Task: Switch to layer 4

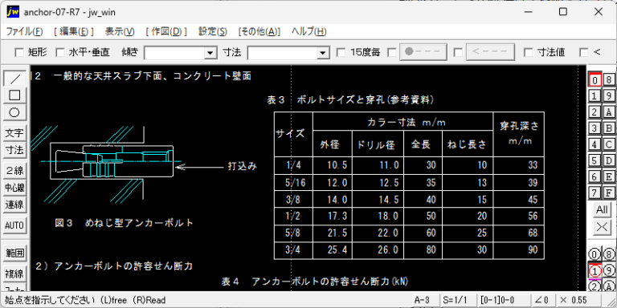Action: 595,144
